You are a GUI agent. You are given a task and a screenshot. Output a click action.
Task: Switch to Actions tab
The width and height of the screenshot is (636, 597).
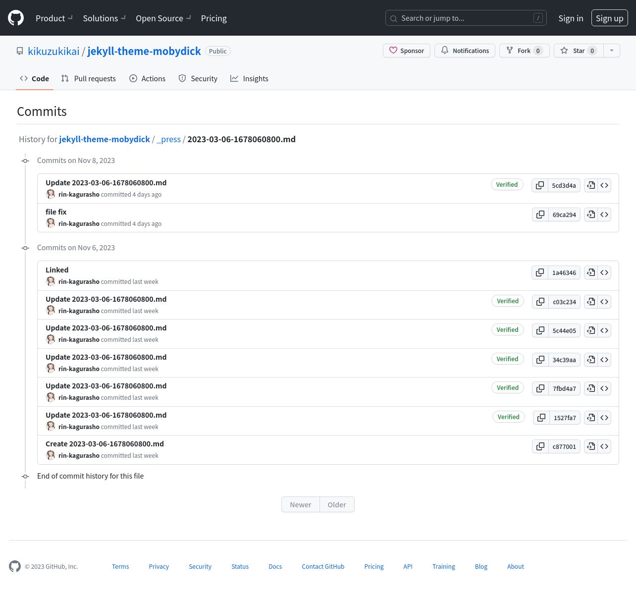tap(147, 78)
